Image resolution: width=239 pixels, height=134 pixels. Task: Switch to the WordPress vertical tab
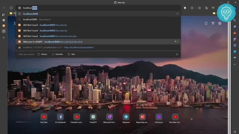point(4,20)
